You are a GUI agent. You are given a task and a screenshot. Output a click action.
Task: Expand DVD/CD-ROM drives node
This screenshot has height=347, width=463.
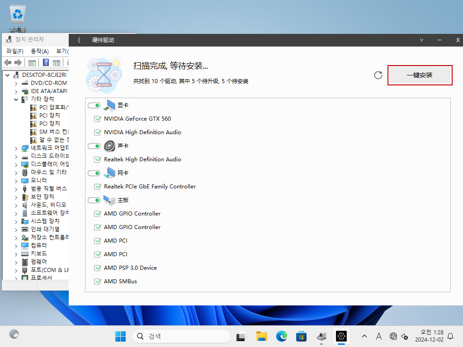point(16,84)
